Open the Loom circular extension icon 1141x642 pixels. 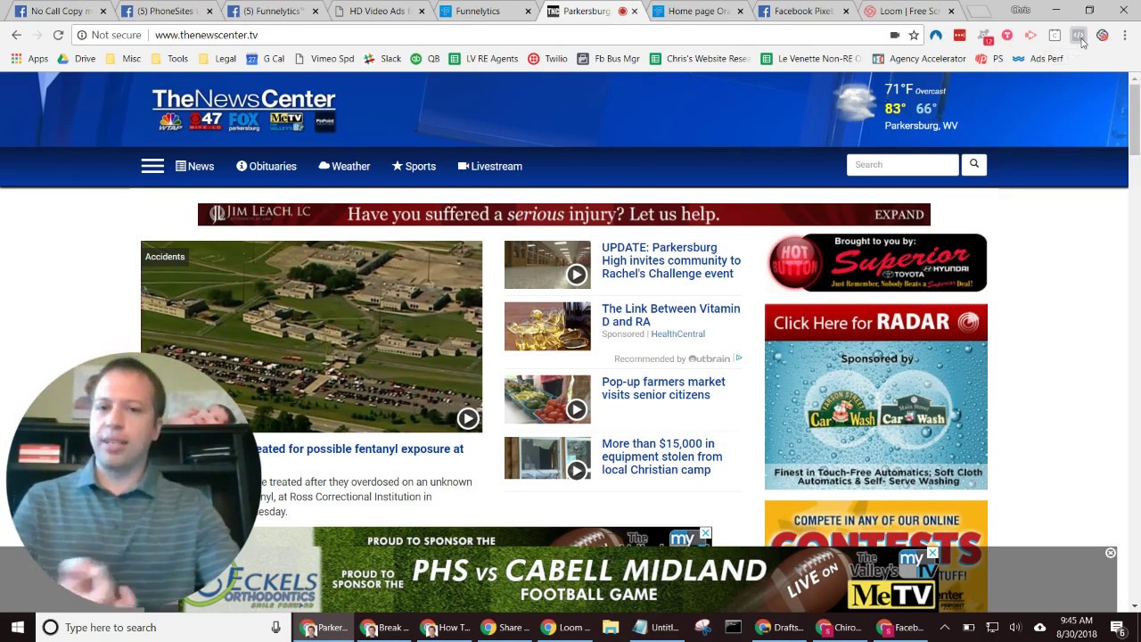(1103, 35)
